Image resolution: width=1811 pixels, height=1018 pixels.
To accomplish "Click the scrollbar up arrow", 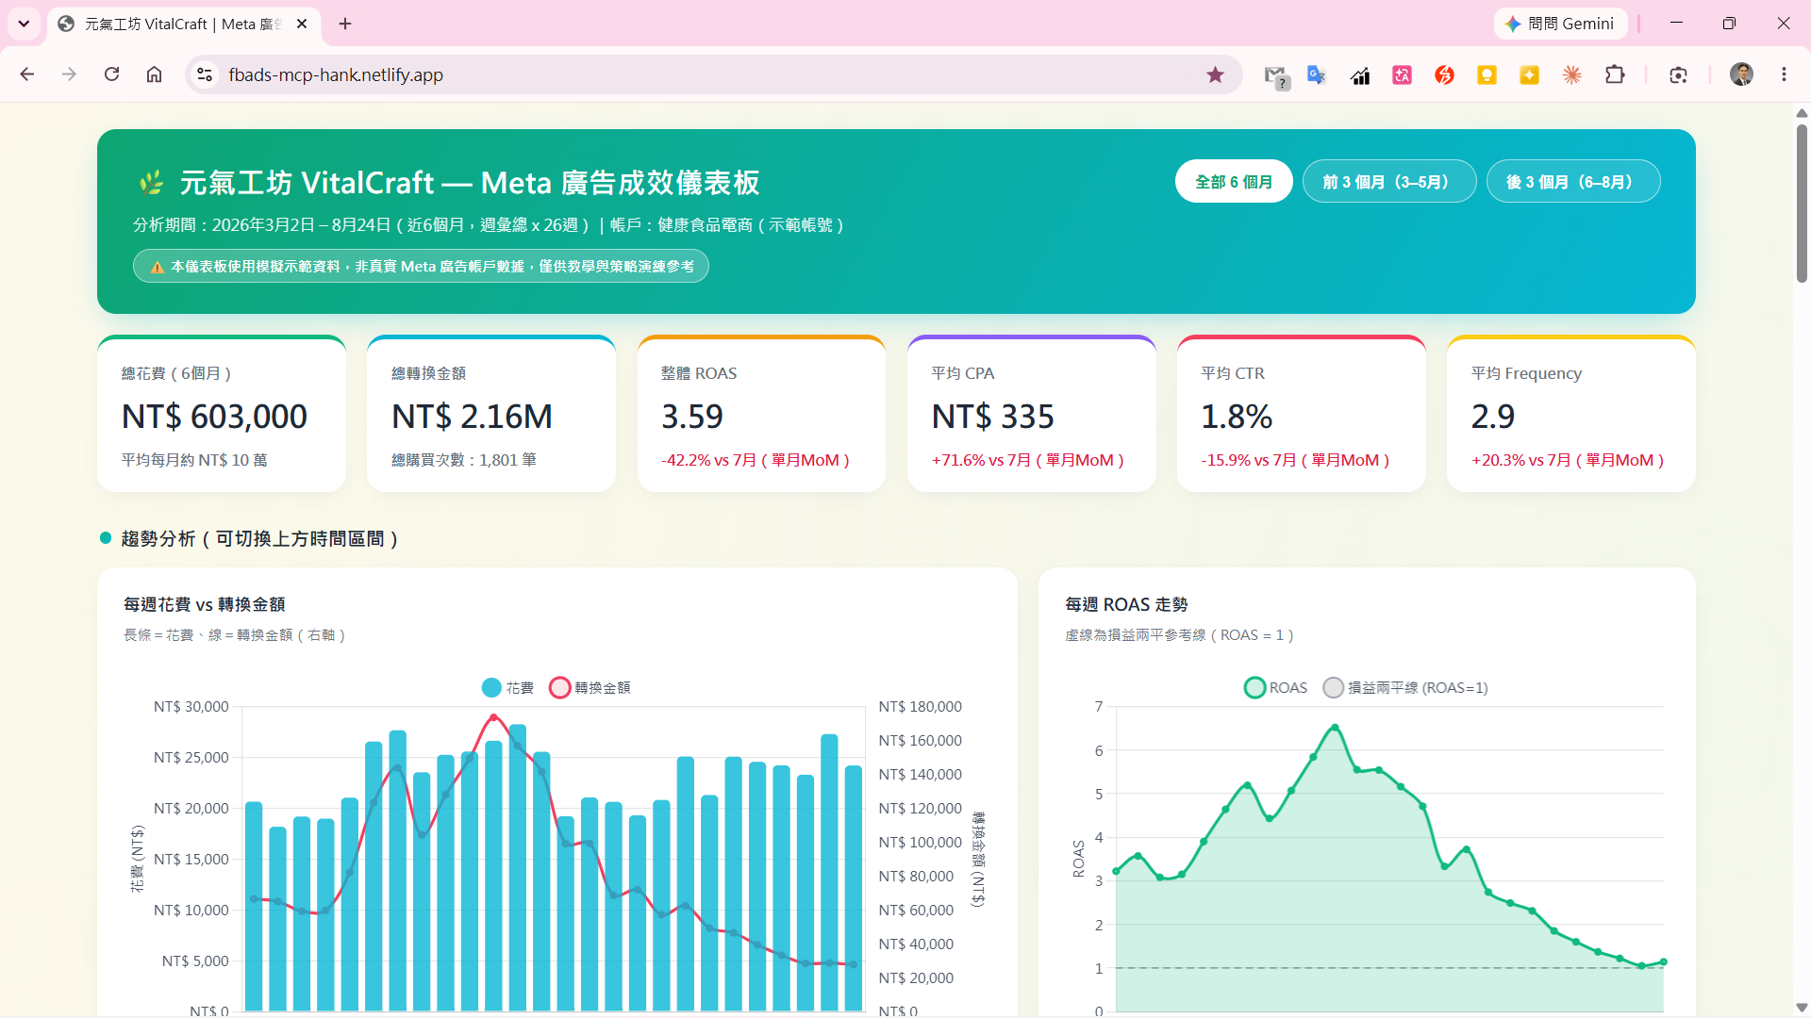I will point(1802,112).
